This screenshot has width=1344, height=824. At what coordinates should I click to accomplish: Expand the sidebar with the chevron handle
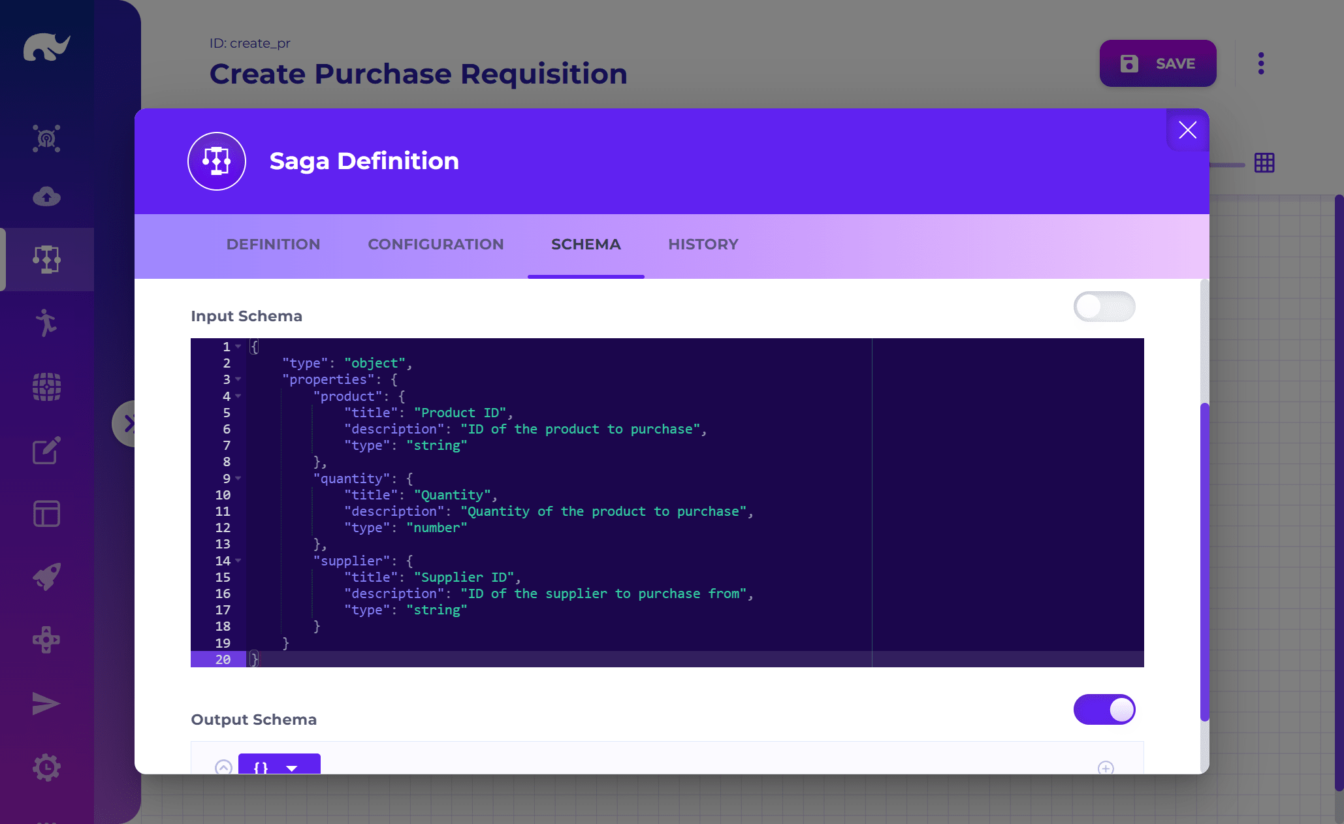click(x=125, y=424)
